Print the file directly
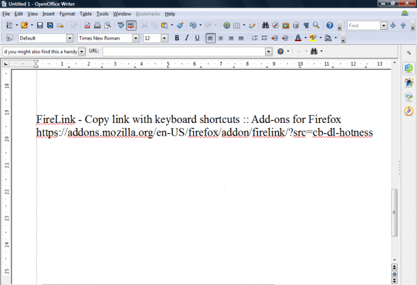 (98, 26)
